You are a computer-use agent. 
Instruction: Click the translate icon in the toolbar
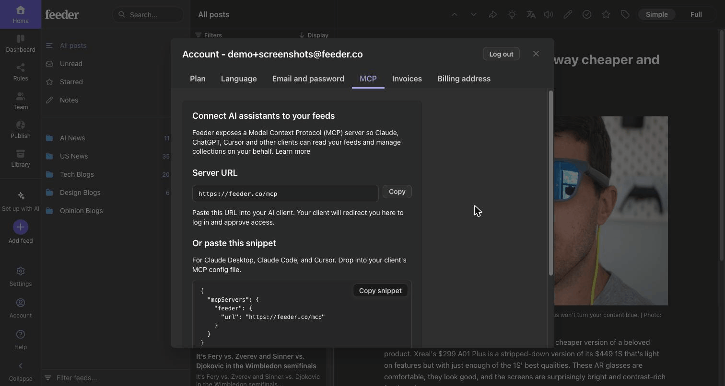531,14
